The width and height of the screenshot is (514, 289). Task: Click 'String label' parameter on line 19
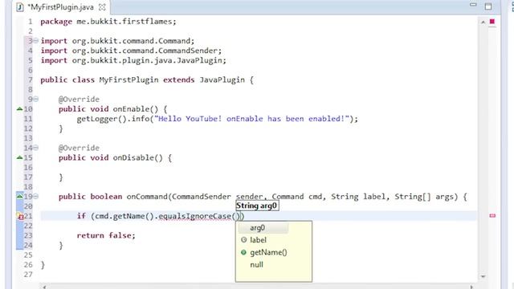(359, 197)
